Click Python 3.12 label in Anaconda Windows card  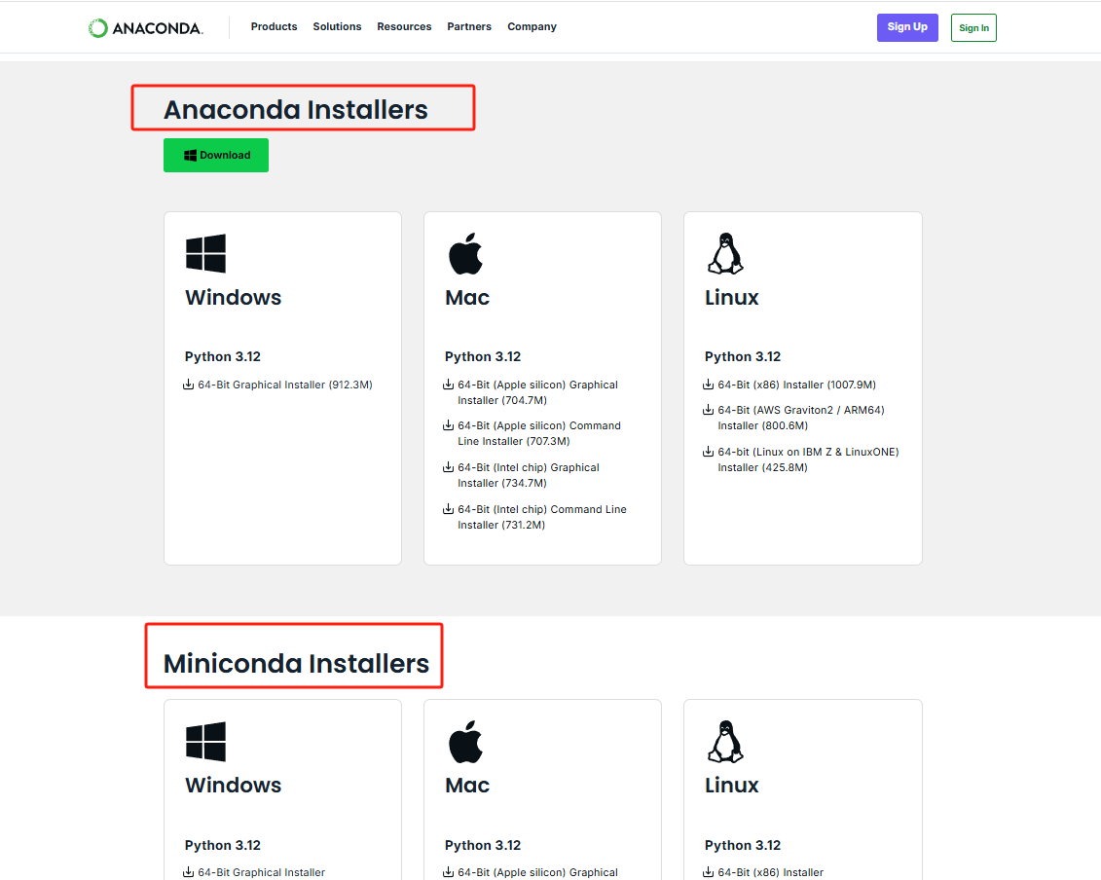(223, 357)
